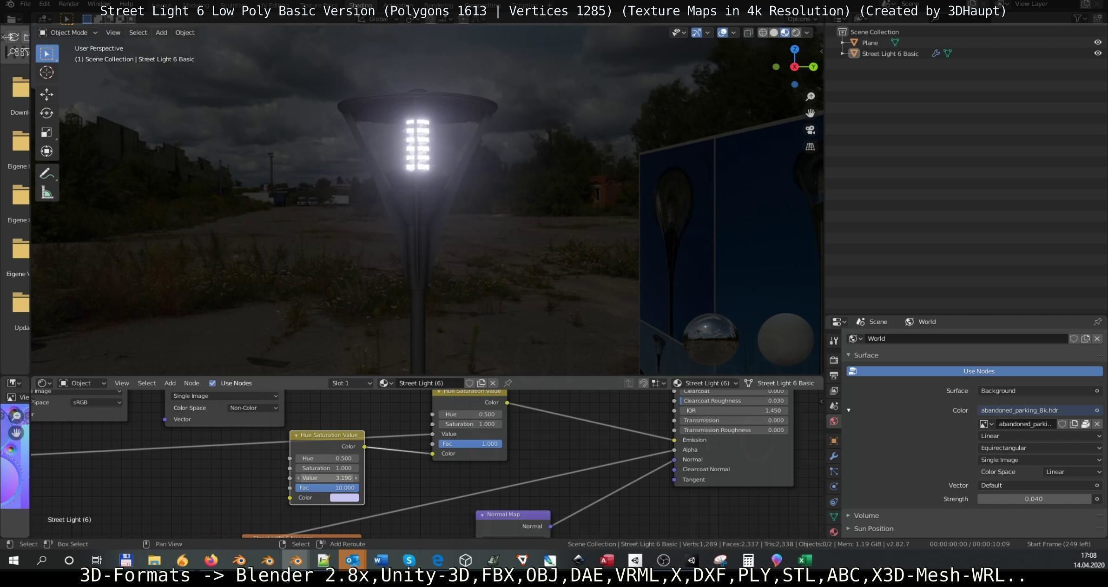Open the viewport Add menu

point(161,33)
